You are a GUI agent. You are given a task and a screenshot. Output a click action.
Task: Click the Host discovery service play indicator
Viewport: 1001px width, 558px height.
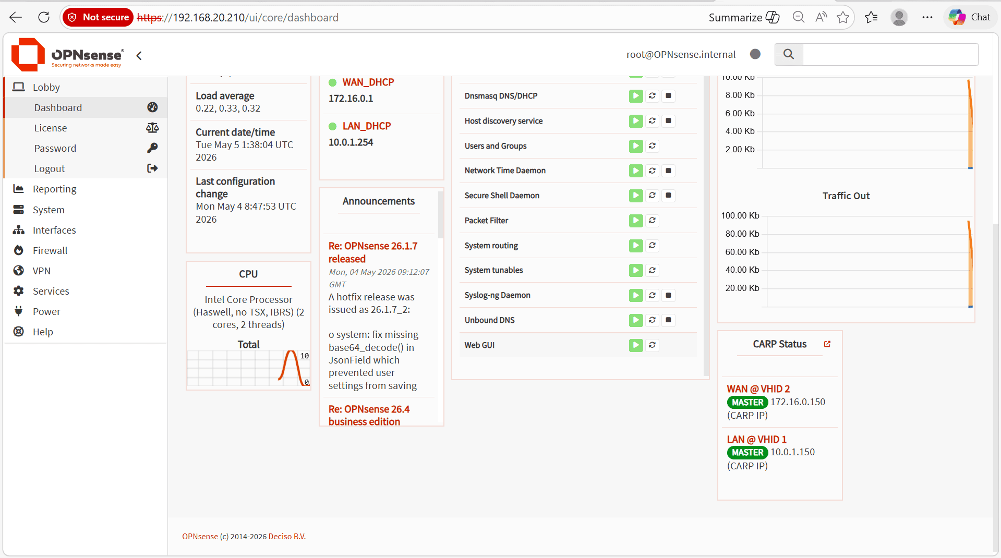click(636, 121)
